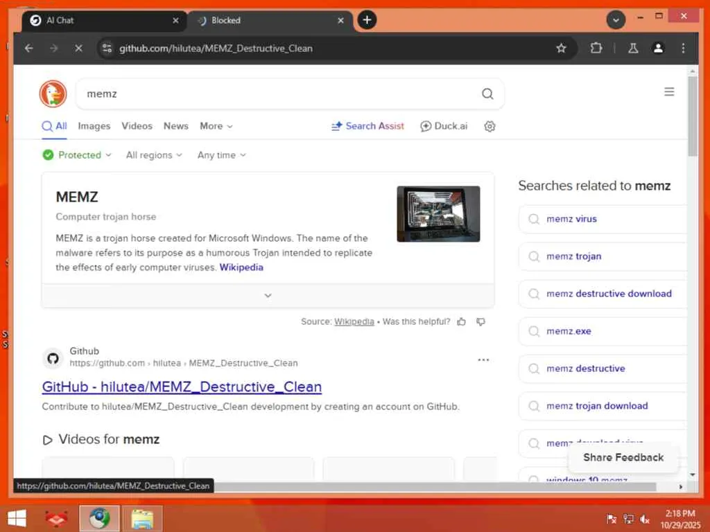
Task: Click the vertical page scrollbar thumb
Action: pyautogui.click(x=692, y=116)
